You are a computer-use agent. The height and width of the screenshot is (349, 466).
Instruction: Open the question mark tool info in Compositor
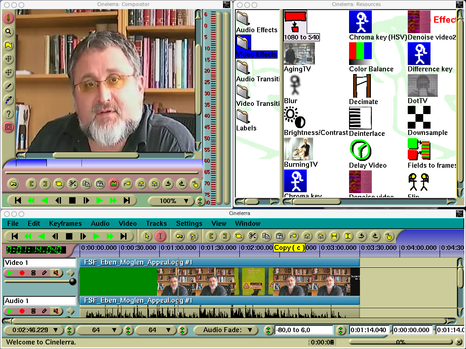[8, 114]
